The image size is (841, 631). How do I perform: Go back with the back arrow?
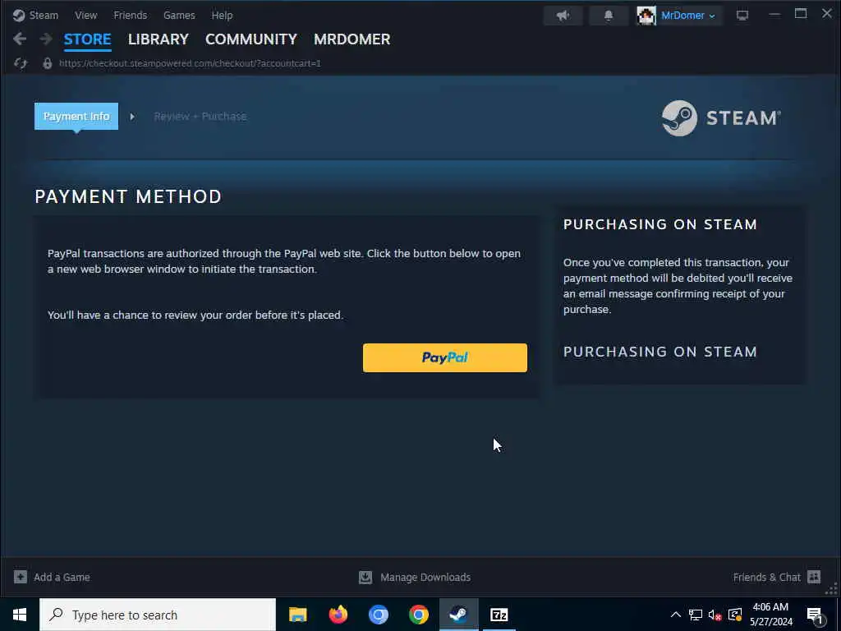[20, 39]
